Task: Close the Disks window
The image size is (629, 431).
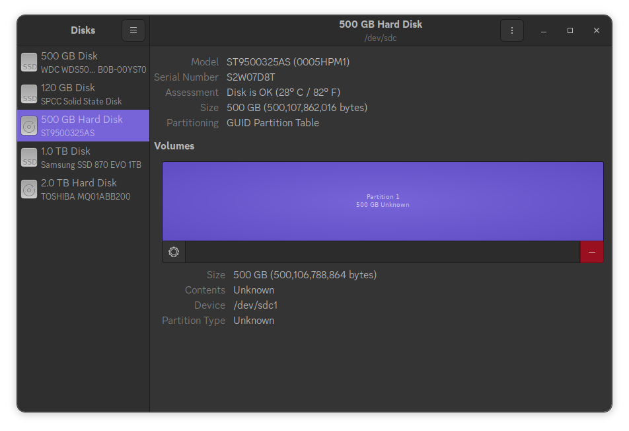Action: point(596,30)
